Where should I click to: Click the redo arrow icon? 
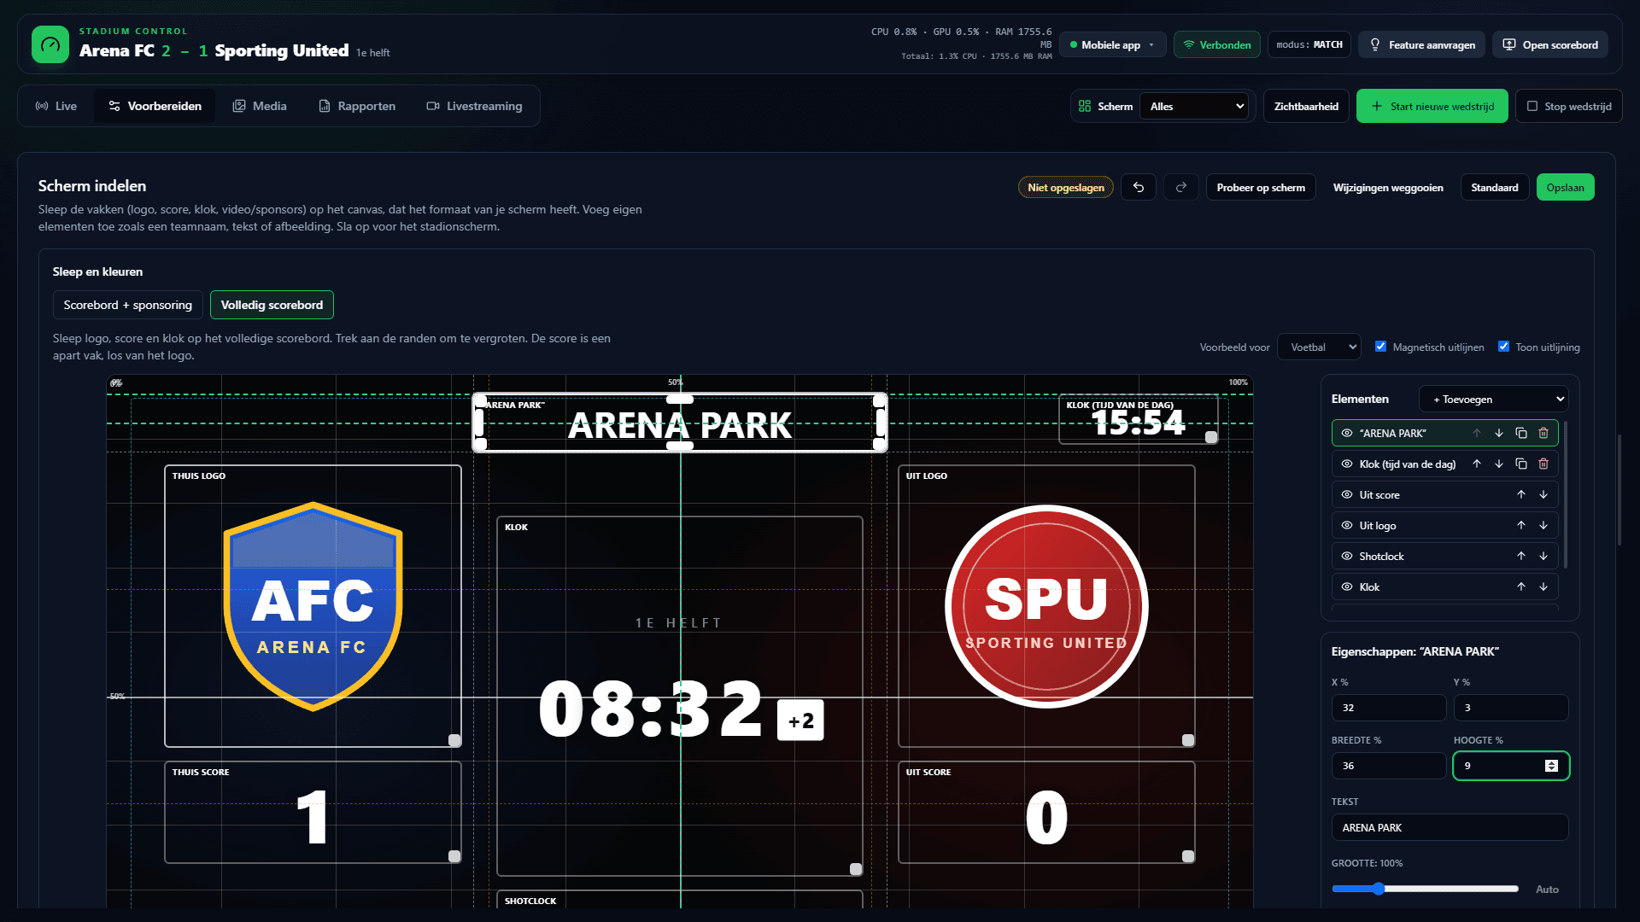[1181, 187]
